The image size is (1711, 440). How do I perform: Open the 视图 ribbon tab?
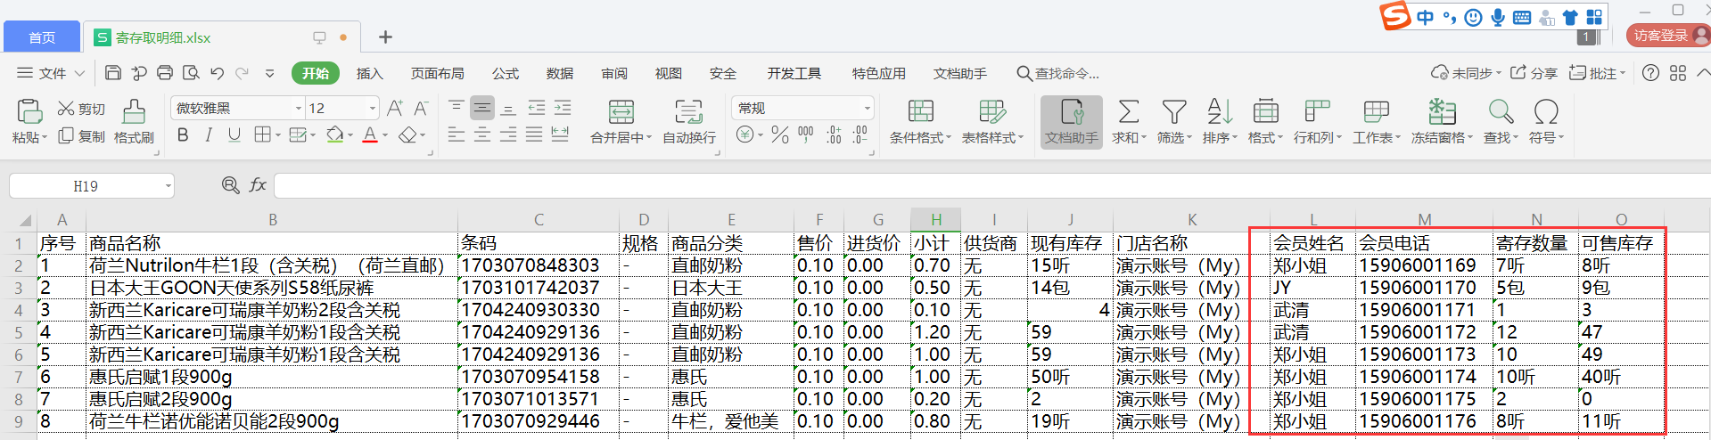(x=669, y=73)
